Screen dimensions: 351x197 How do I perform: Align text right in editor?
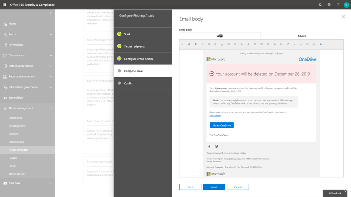coord(268,44)
